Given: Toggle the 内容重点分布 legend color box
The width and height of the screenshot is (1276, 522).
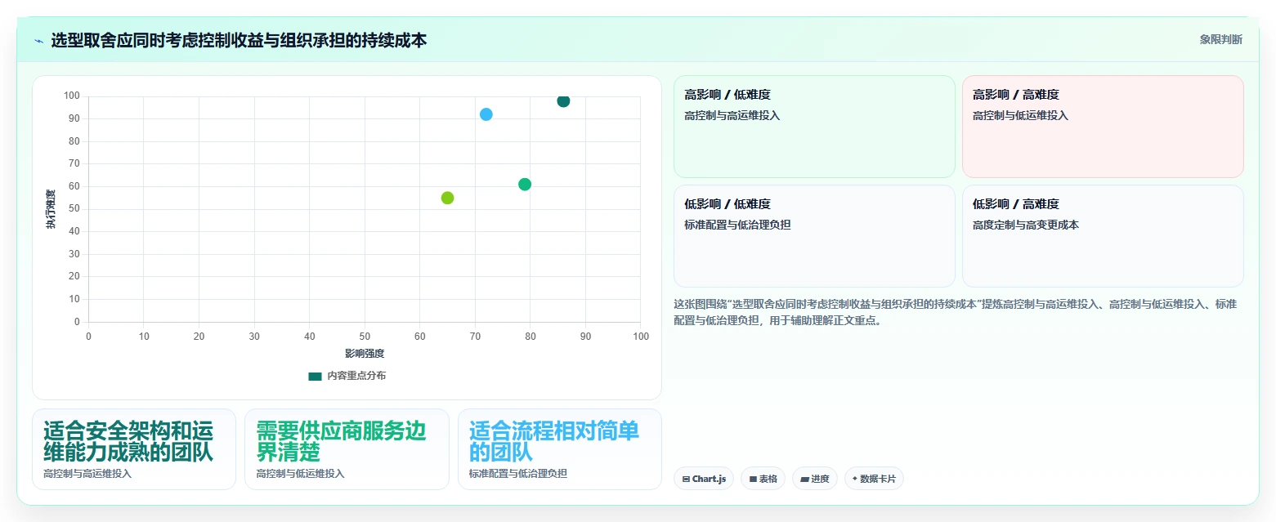Looking at the screenshot, I should point(315,377).
